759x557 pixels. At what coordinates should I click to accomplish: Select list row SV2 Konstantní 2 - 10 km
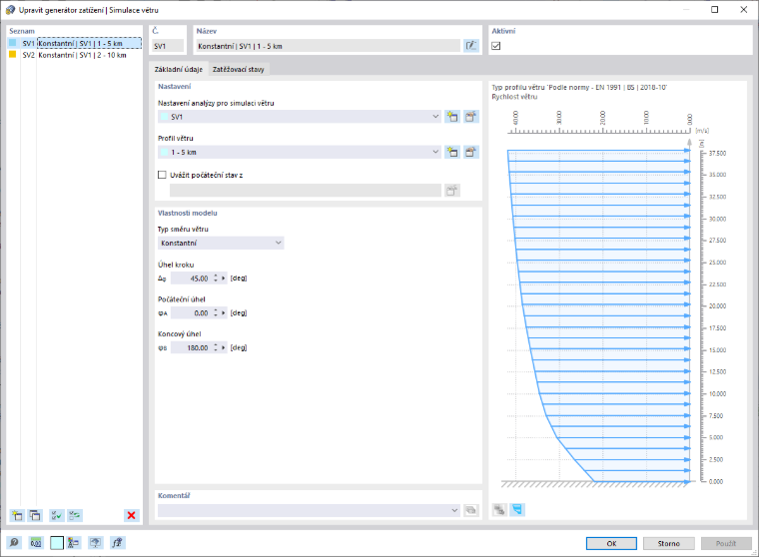point(75,55)
